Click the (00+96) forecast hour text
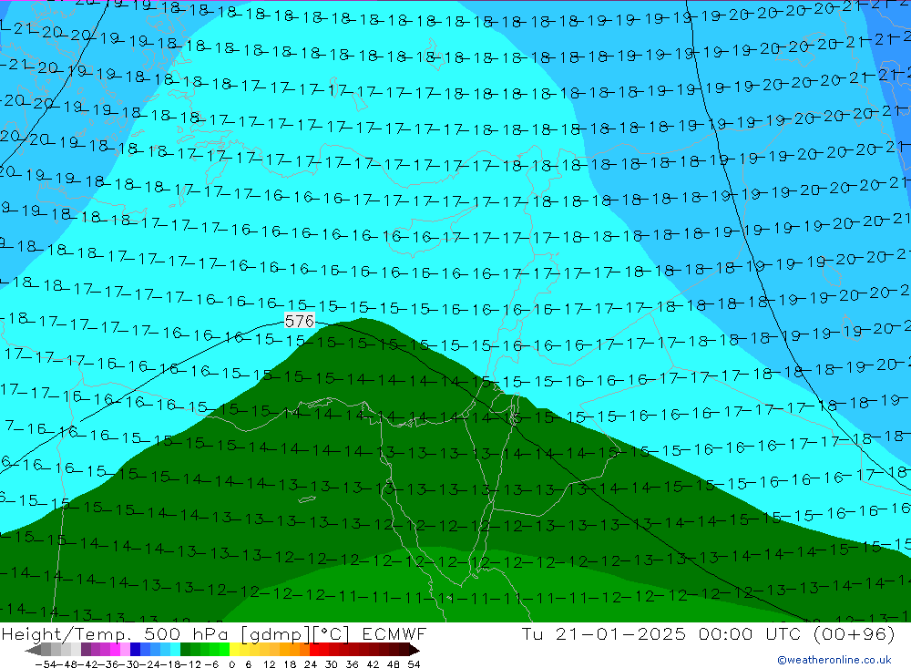Image resolution: width=911 pixels, height=668 pixels. [x=854, y=633]
